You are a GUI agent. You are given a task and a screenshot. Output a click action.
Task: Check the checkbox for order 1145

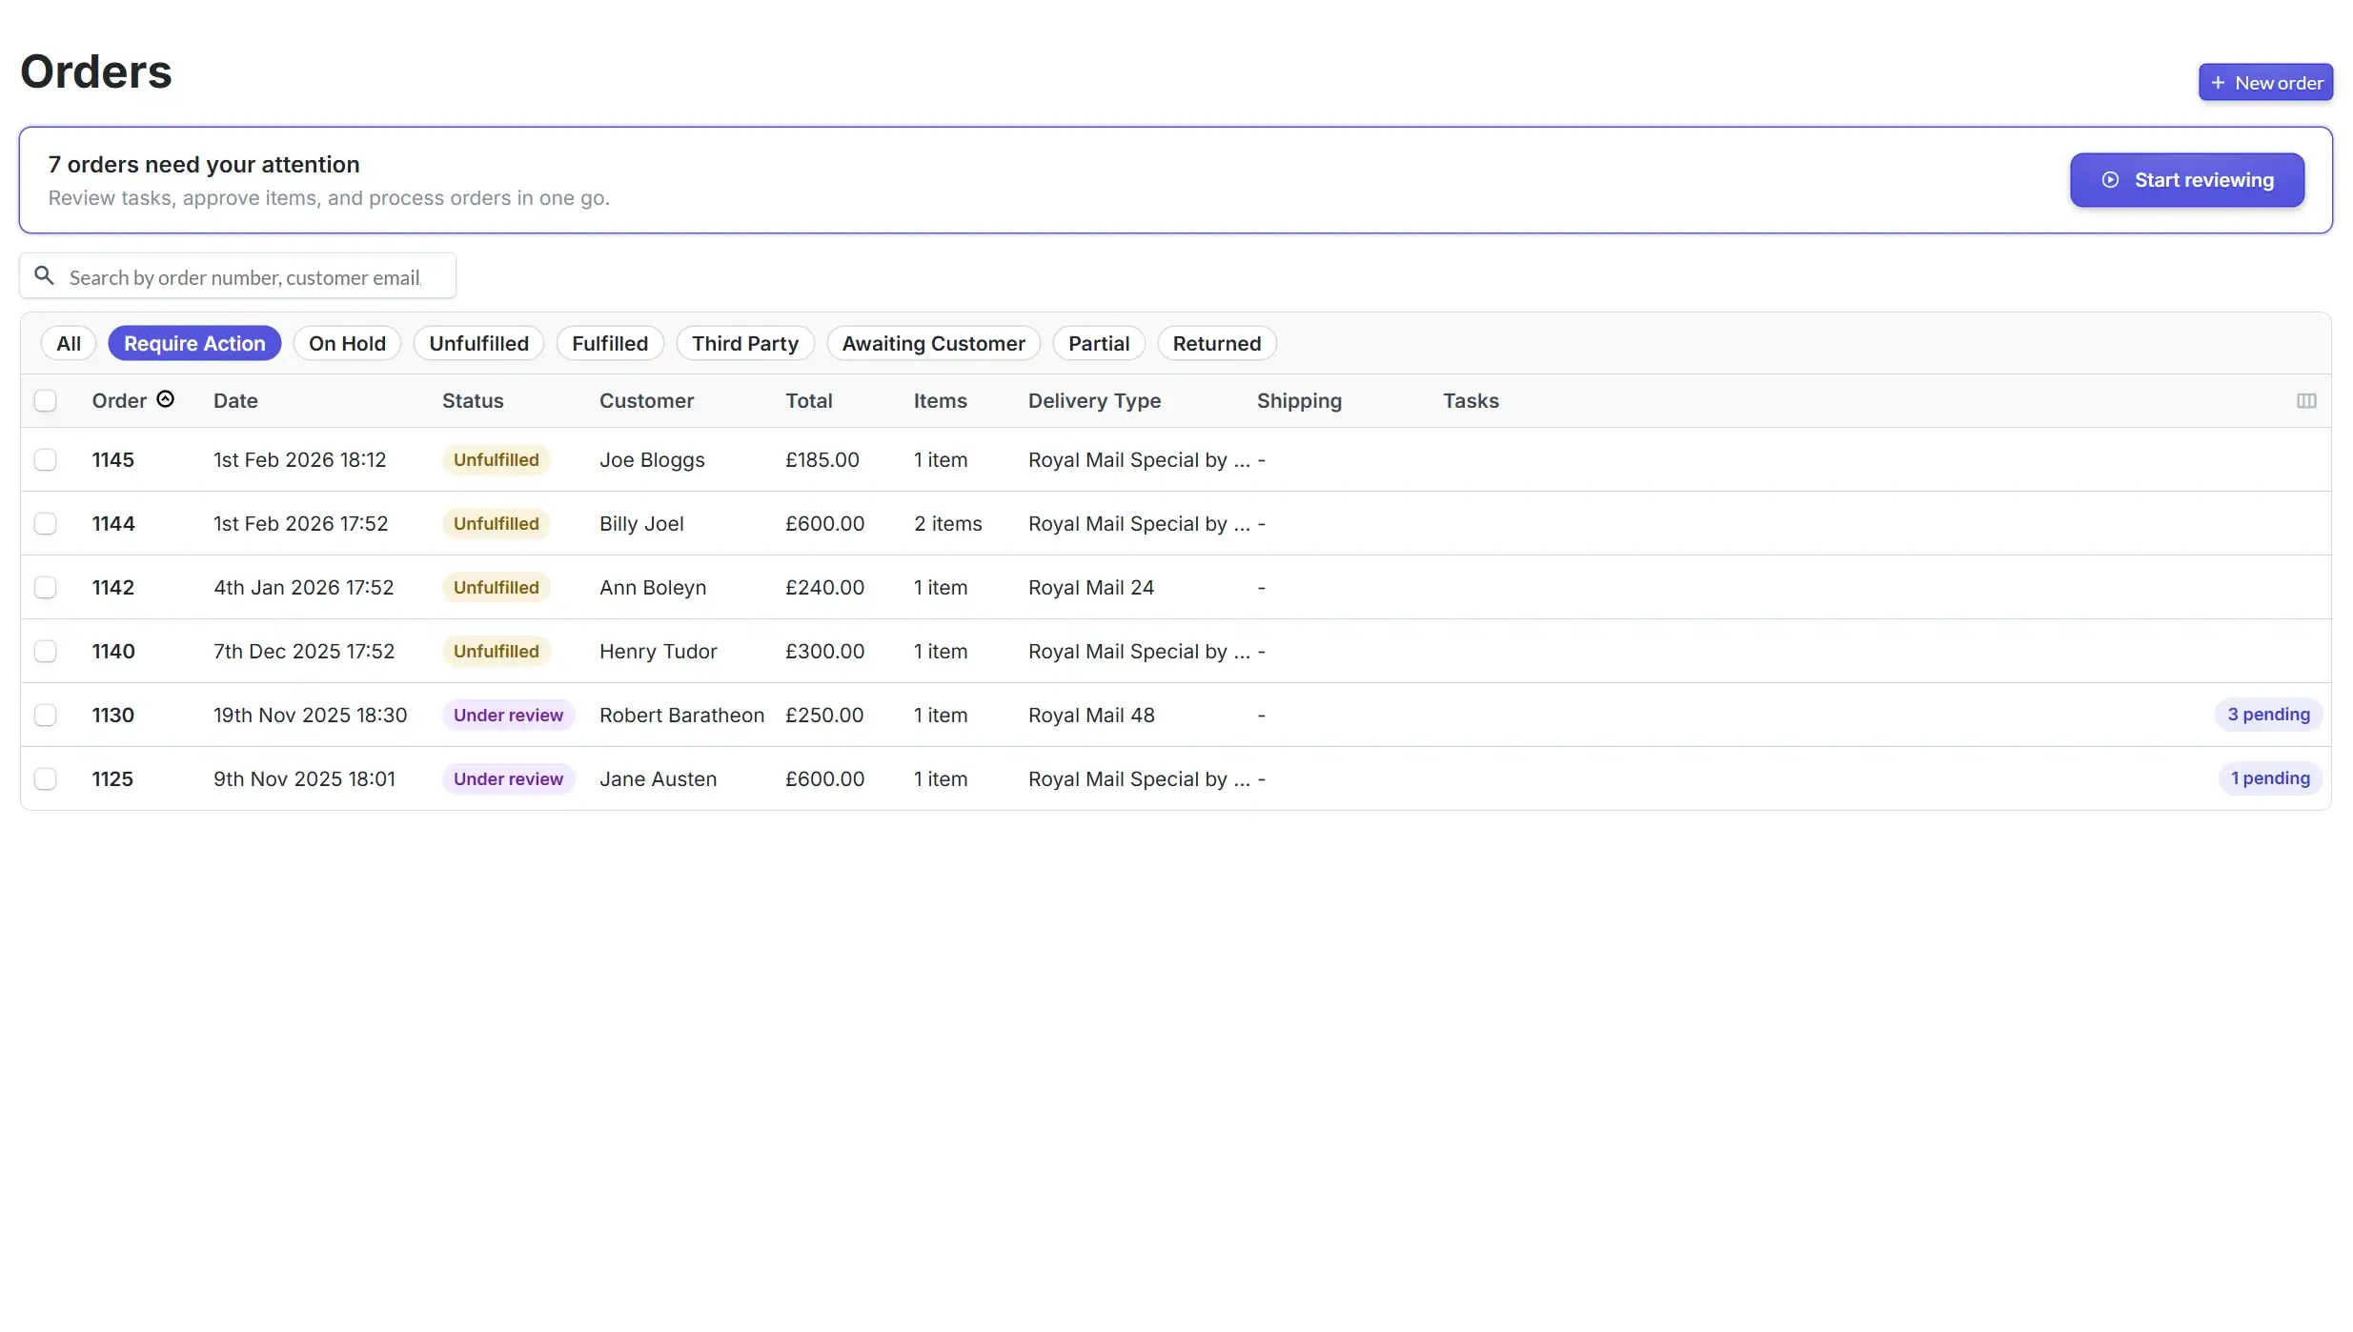tap(45, 459)
